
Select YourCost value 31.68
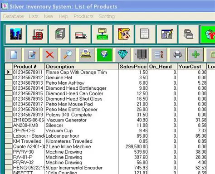coord(192,120)
